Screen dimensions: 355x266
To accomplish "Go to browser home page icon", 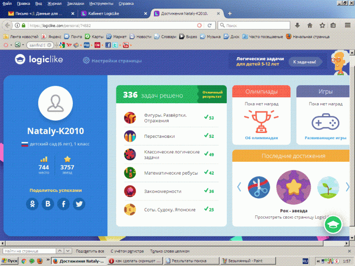I will point(310,25).
